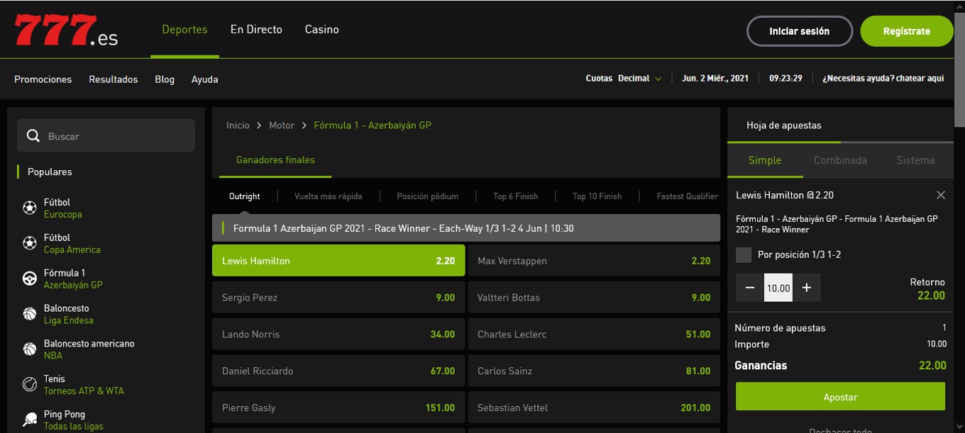Open Fútbol Eurocopa in Populares
Screen dimensions: 965x433
click(x=62, y=208)
